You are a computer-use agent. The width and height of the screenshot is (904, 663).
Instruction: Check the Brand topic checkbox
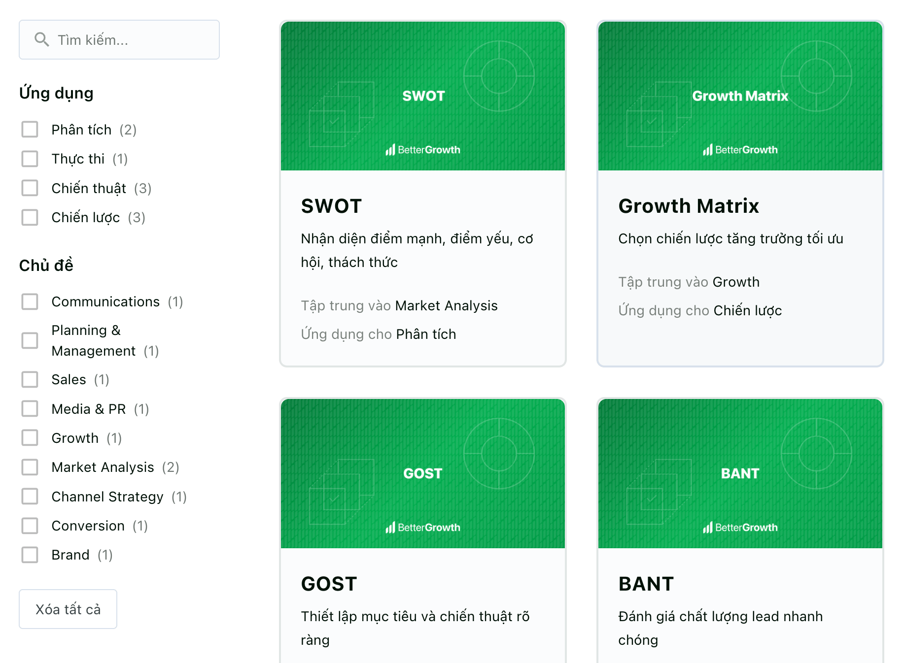(30, 555)
